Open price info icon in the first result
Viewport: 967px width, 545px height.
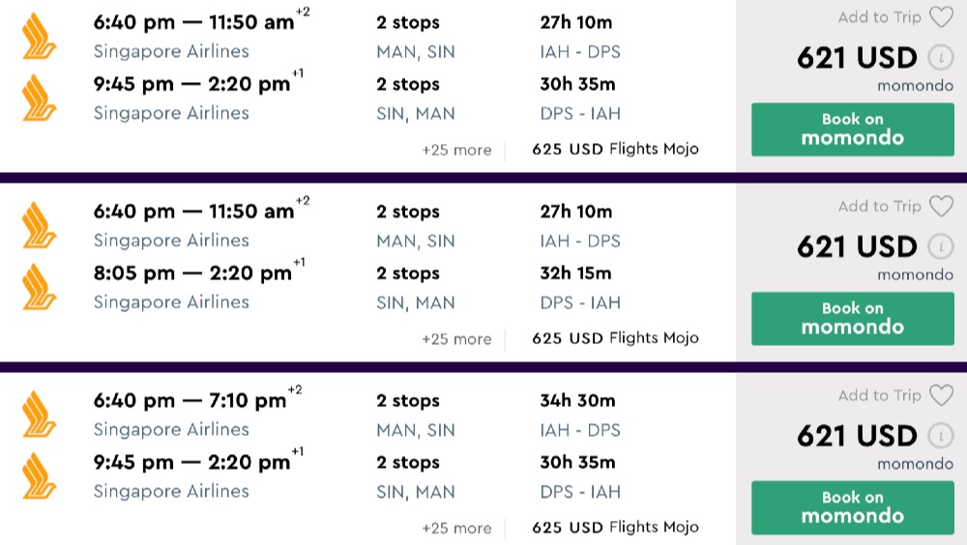pyautogui.click(x=938, y=58)
